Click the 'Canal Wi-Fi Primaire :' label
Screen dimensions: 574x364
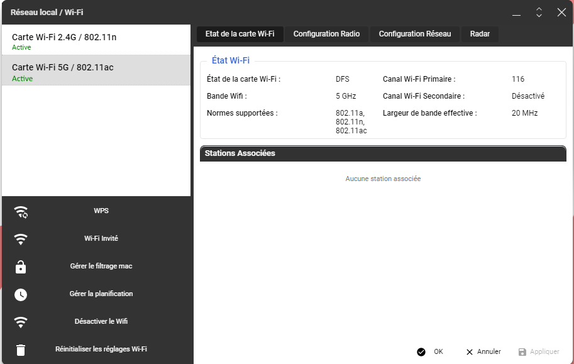[419, 79]
